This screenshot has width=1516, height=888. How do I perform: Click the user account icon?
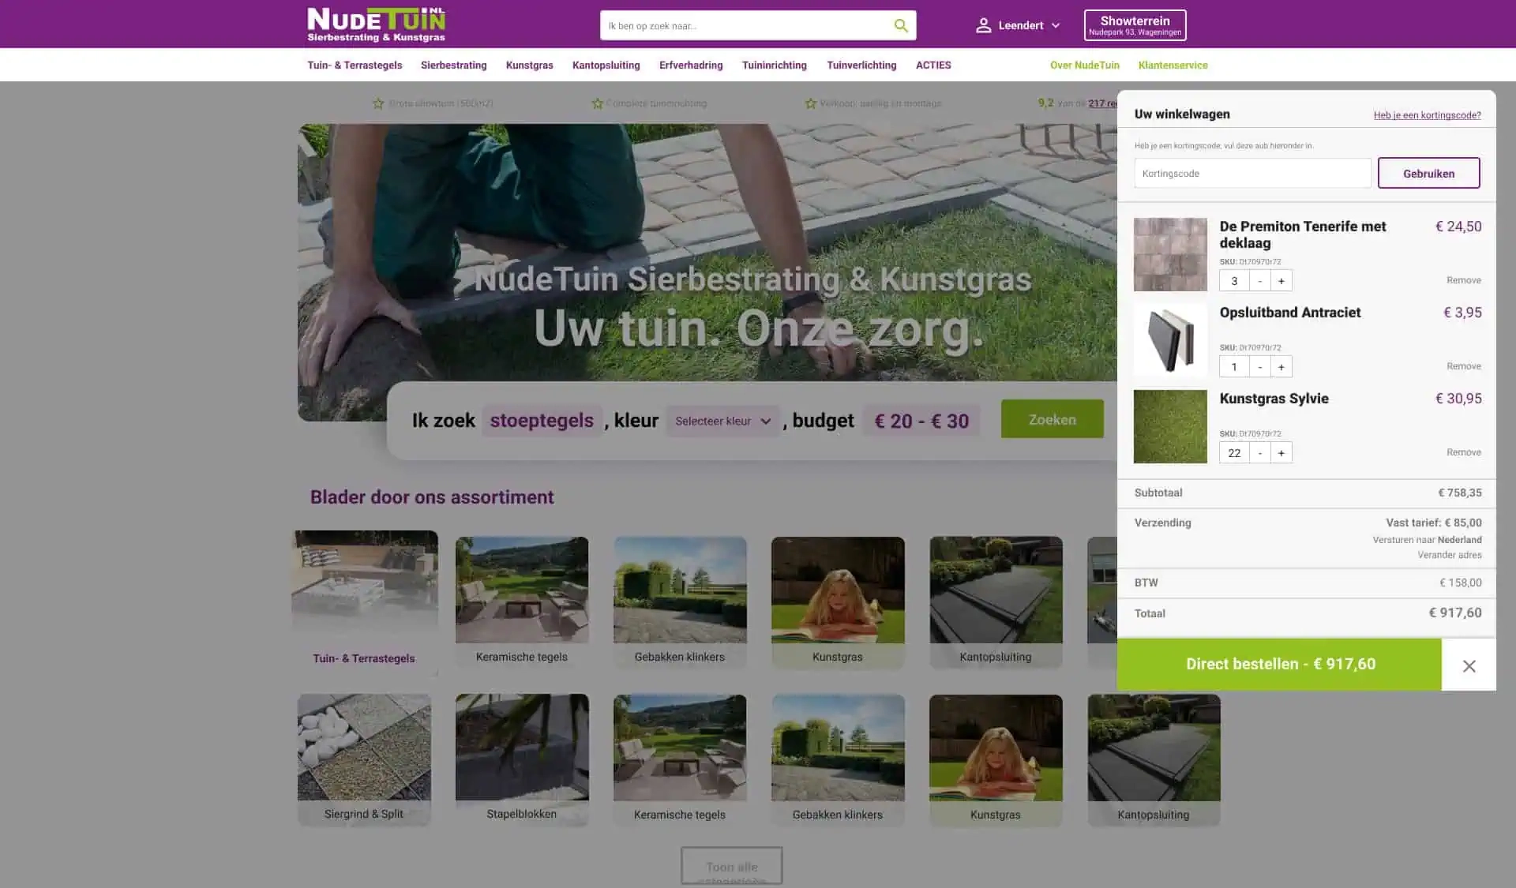pos(983,25)
